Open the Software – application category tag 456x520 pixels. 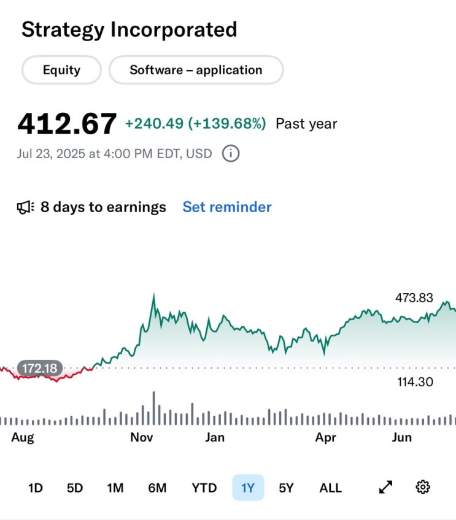pyautogui.click(x=196, y=70)
